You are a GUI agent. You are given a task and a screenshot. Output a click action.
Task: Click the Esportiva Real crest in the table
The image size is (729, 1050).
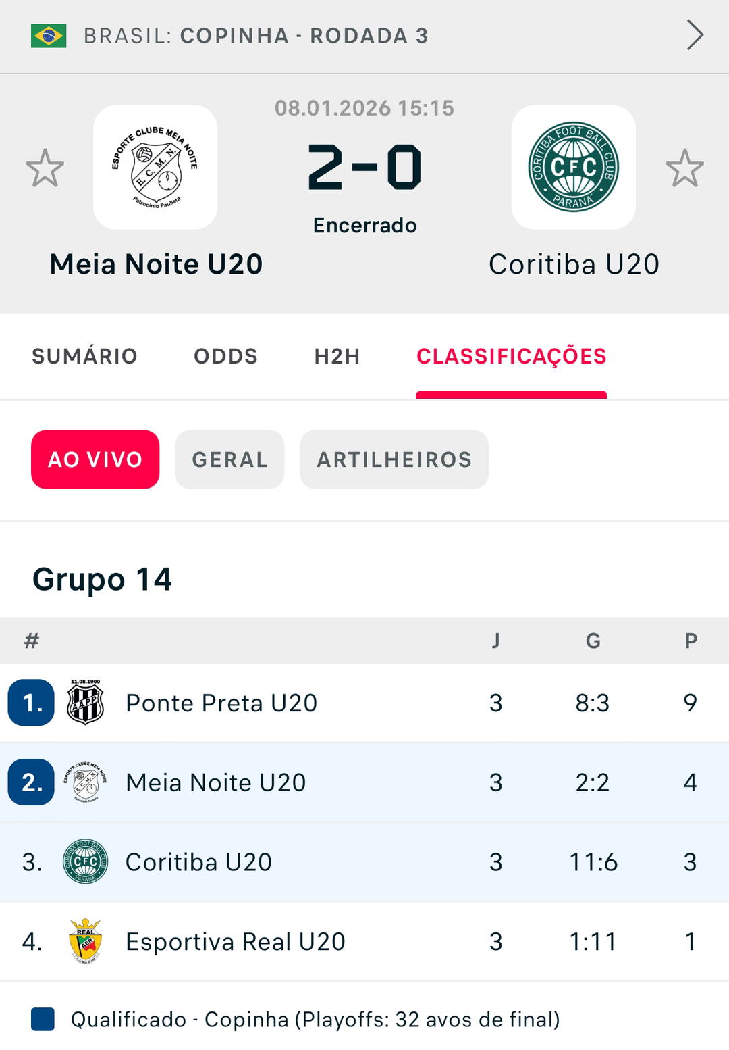86,941
